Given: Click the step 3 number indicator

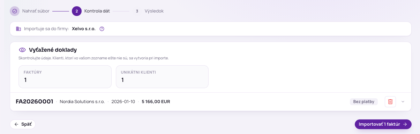Looking at the screenshot, I should click(137, 11).
